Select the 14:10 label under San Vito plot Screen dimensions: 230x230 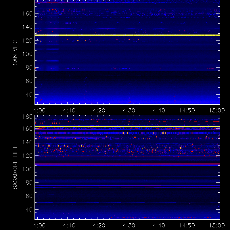click(68, 110)
